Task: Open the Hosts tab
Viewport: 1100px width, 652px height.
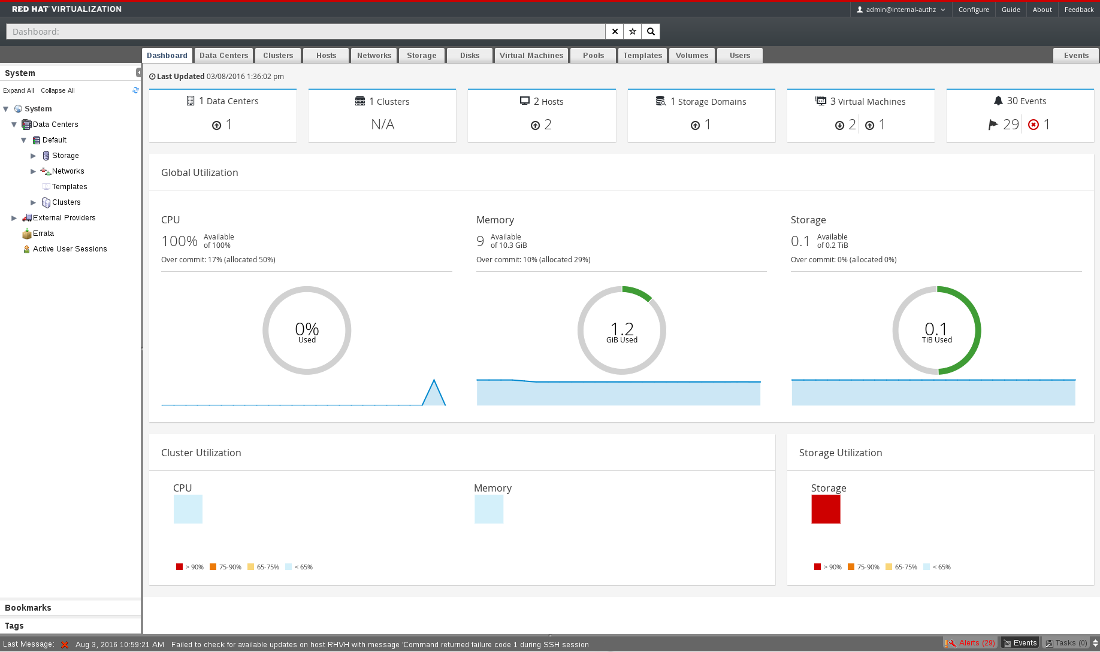Action: coord(326,56)
